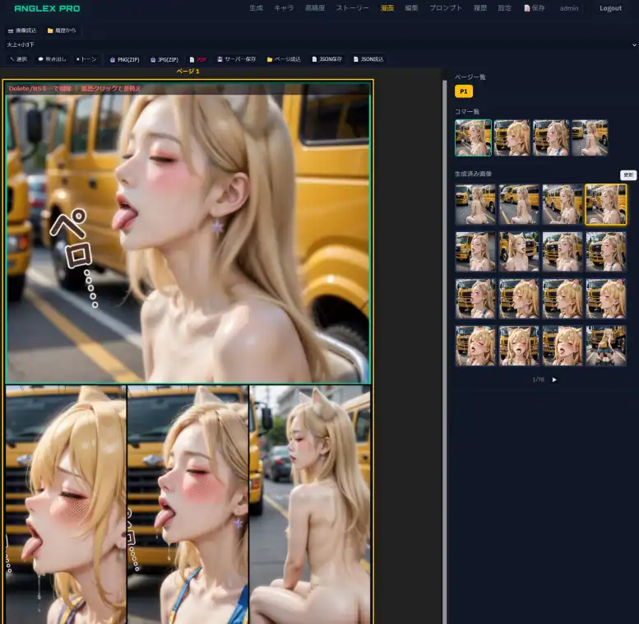Click the 画像読込 image import button
Viewport: 639px width, 624px height.
tap(22, 30)
